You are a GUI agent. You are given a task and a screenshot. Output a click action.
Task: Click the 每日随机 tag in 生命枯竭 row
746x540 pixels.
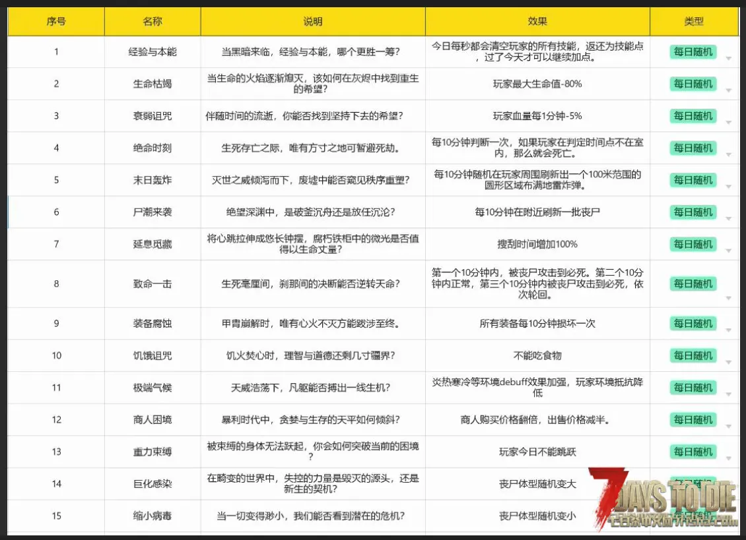pyautogui.click(x=693, y=84)
